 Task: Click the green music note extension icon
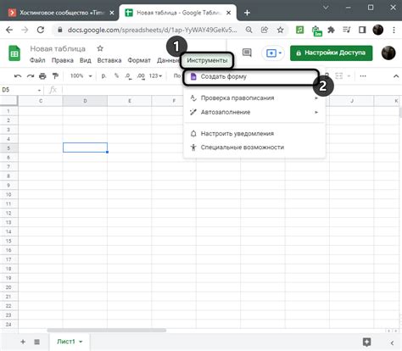tap(299, 30)
